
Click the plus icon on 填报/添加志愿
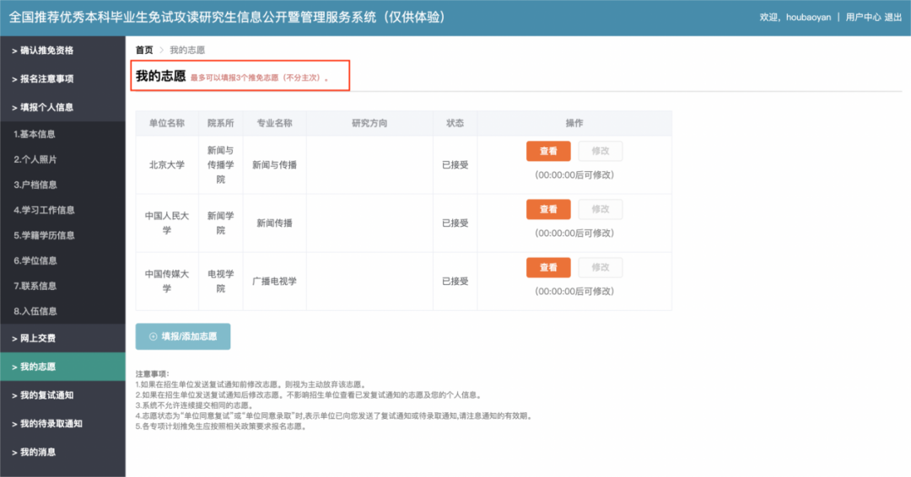[x=154, y=336]
